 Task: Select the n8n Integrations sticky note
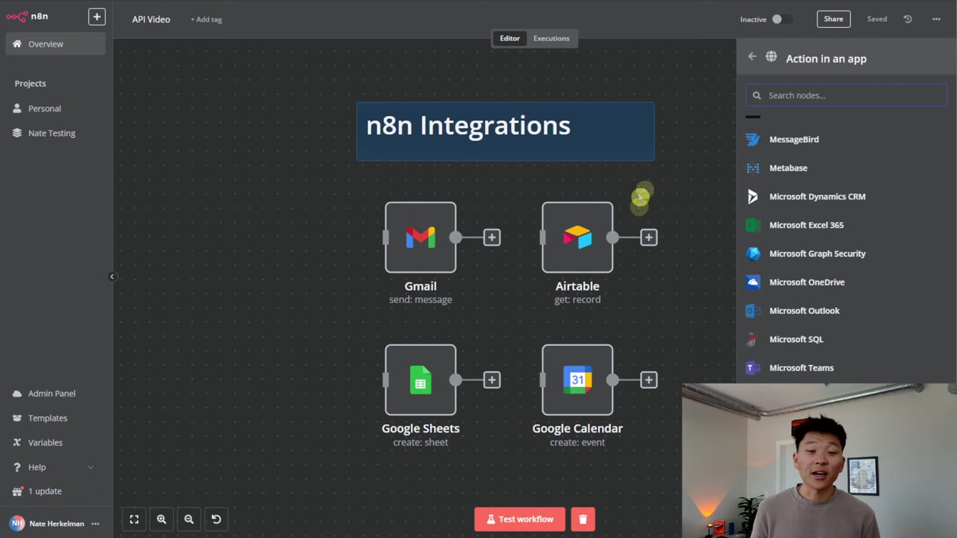pyautogui.click(x=506, y=131)
